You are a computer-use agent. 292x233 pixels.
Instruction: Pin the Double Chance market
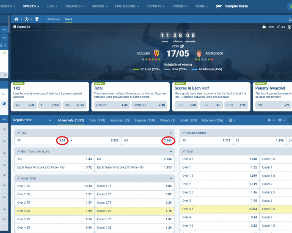[x=183, y=133]
